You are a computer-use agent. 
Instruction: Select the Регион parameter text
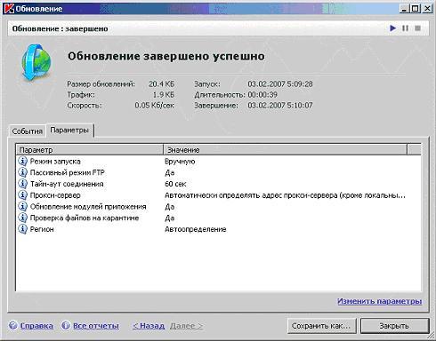[x=42, y=229]
